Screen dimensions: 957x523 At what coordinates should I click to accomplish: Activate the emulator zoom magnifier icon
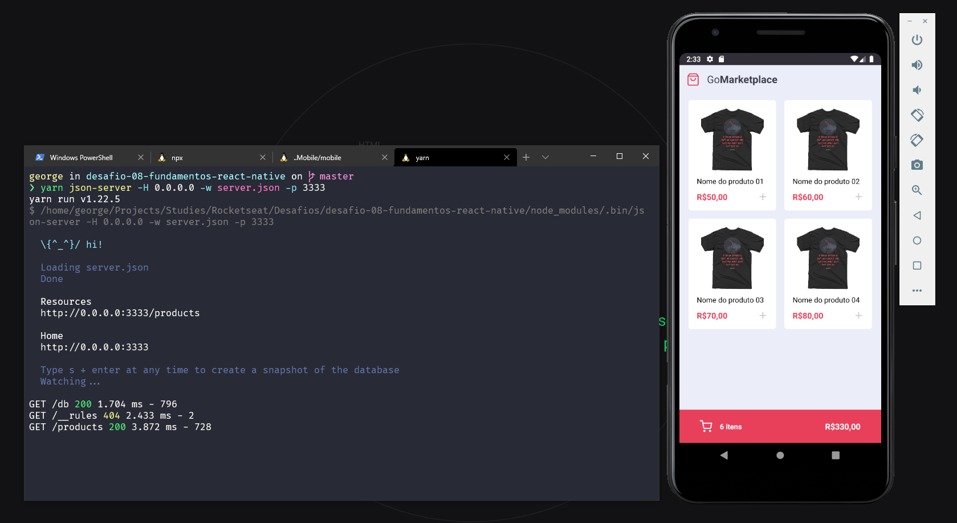pyautogui.click(x=917, y=190)
